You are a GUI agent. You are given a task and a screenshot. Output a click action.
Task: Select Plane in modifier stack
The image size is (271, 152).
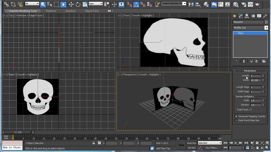(x=250, y=33)
